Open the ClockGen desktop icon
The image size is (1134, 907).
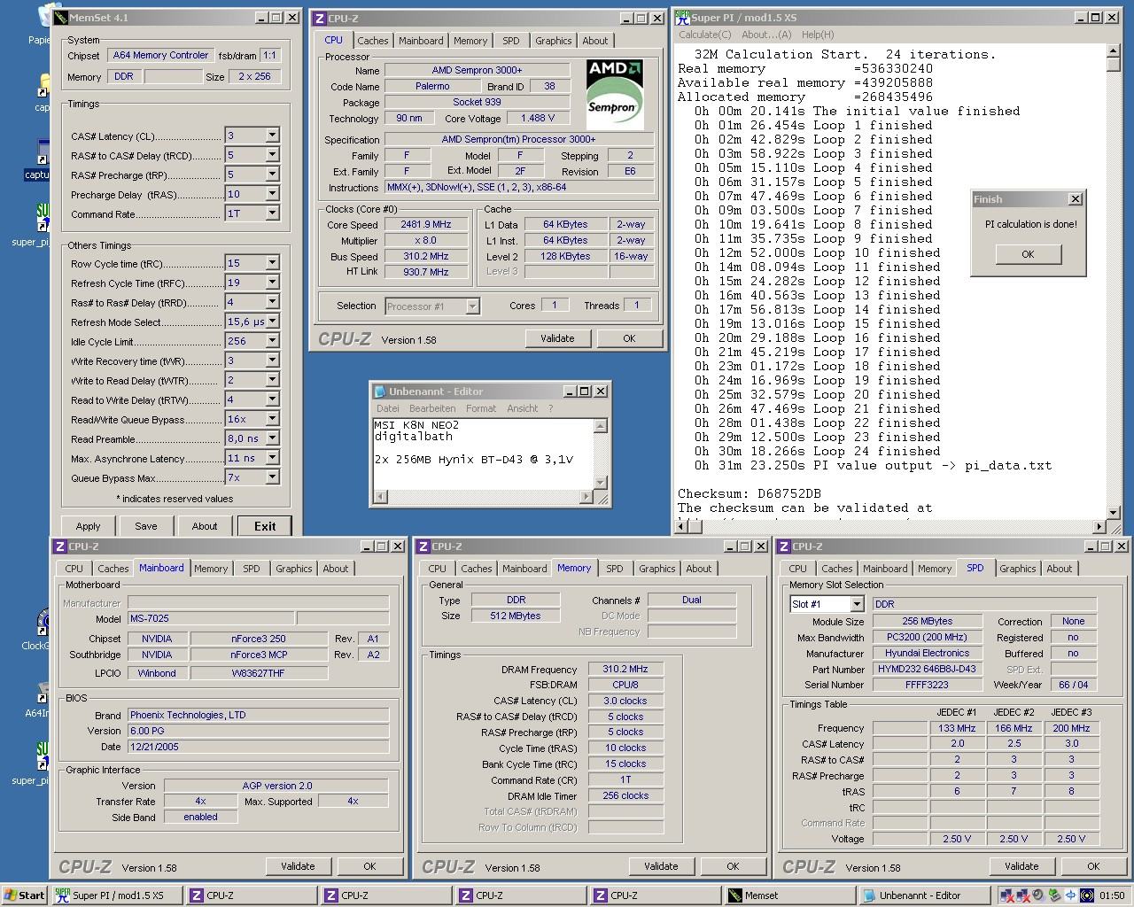(x=41, y=623)
